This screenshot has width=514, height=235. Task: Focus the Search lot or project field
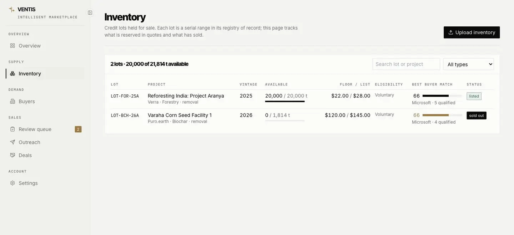406,64
